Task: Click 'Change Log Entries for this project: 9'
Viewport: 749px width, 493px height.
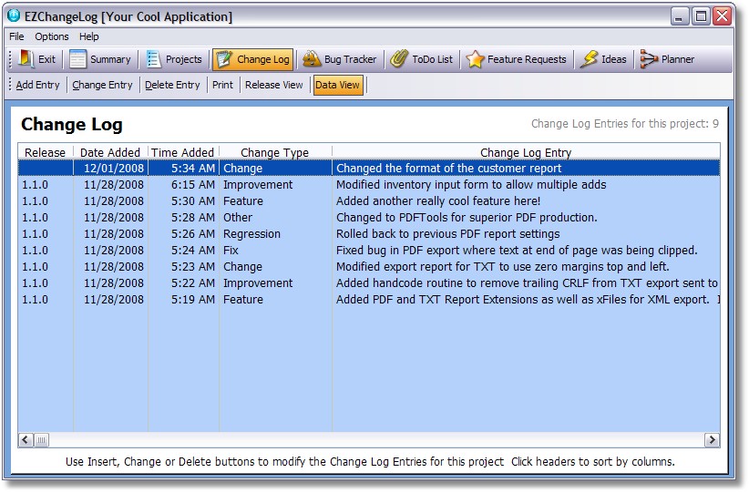Action: pos(625,124)
